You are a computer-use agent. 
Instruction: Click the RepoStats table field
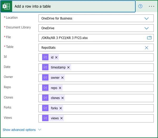click(x=96, y=48)
